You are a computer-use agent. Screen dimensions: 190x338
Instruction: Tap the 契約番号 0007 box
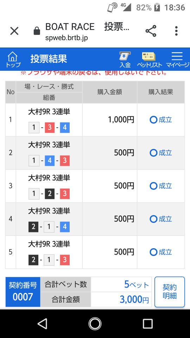coord(23,292)
